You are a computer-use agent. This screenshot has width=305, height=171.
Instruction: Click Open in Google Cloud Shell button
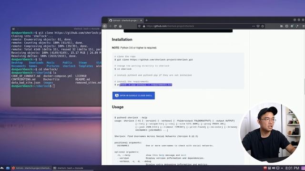click(x=133, y=95)
